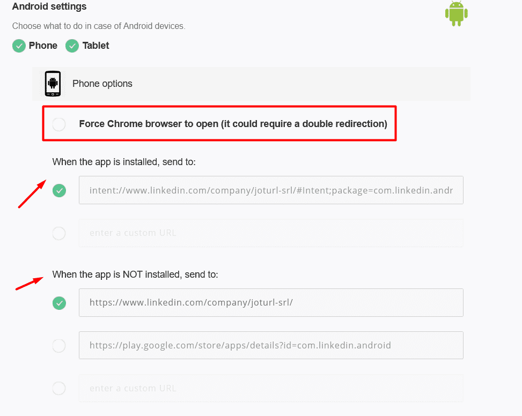Enable Force Chrome browser to open option
522x416 pixels.
tap(59, 124)
